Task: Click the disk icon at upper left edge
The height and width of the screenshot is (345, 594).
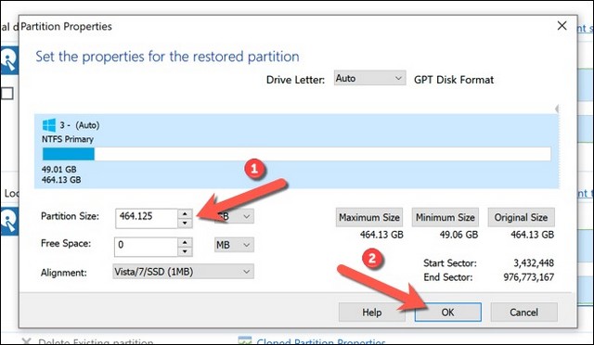Action: (x=9, y=60)
